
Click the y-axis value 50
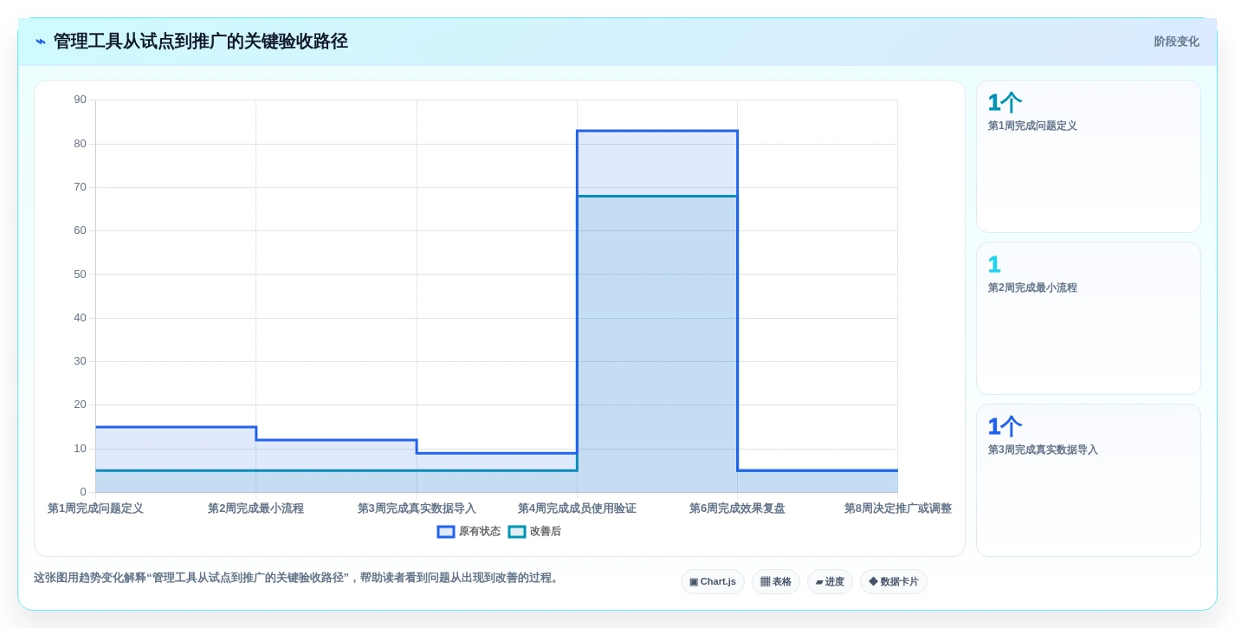(80, 275)
